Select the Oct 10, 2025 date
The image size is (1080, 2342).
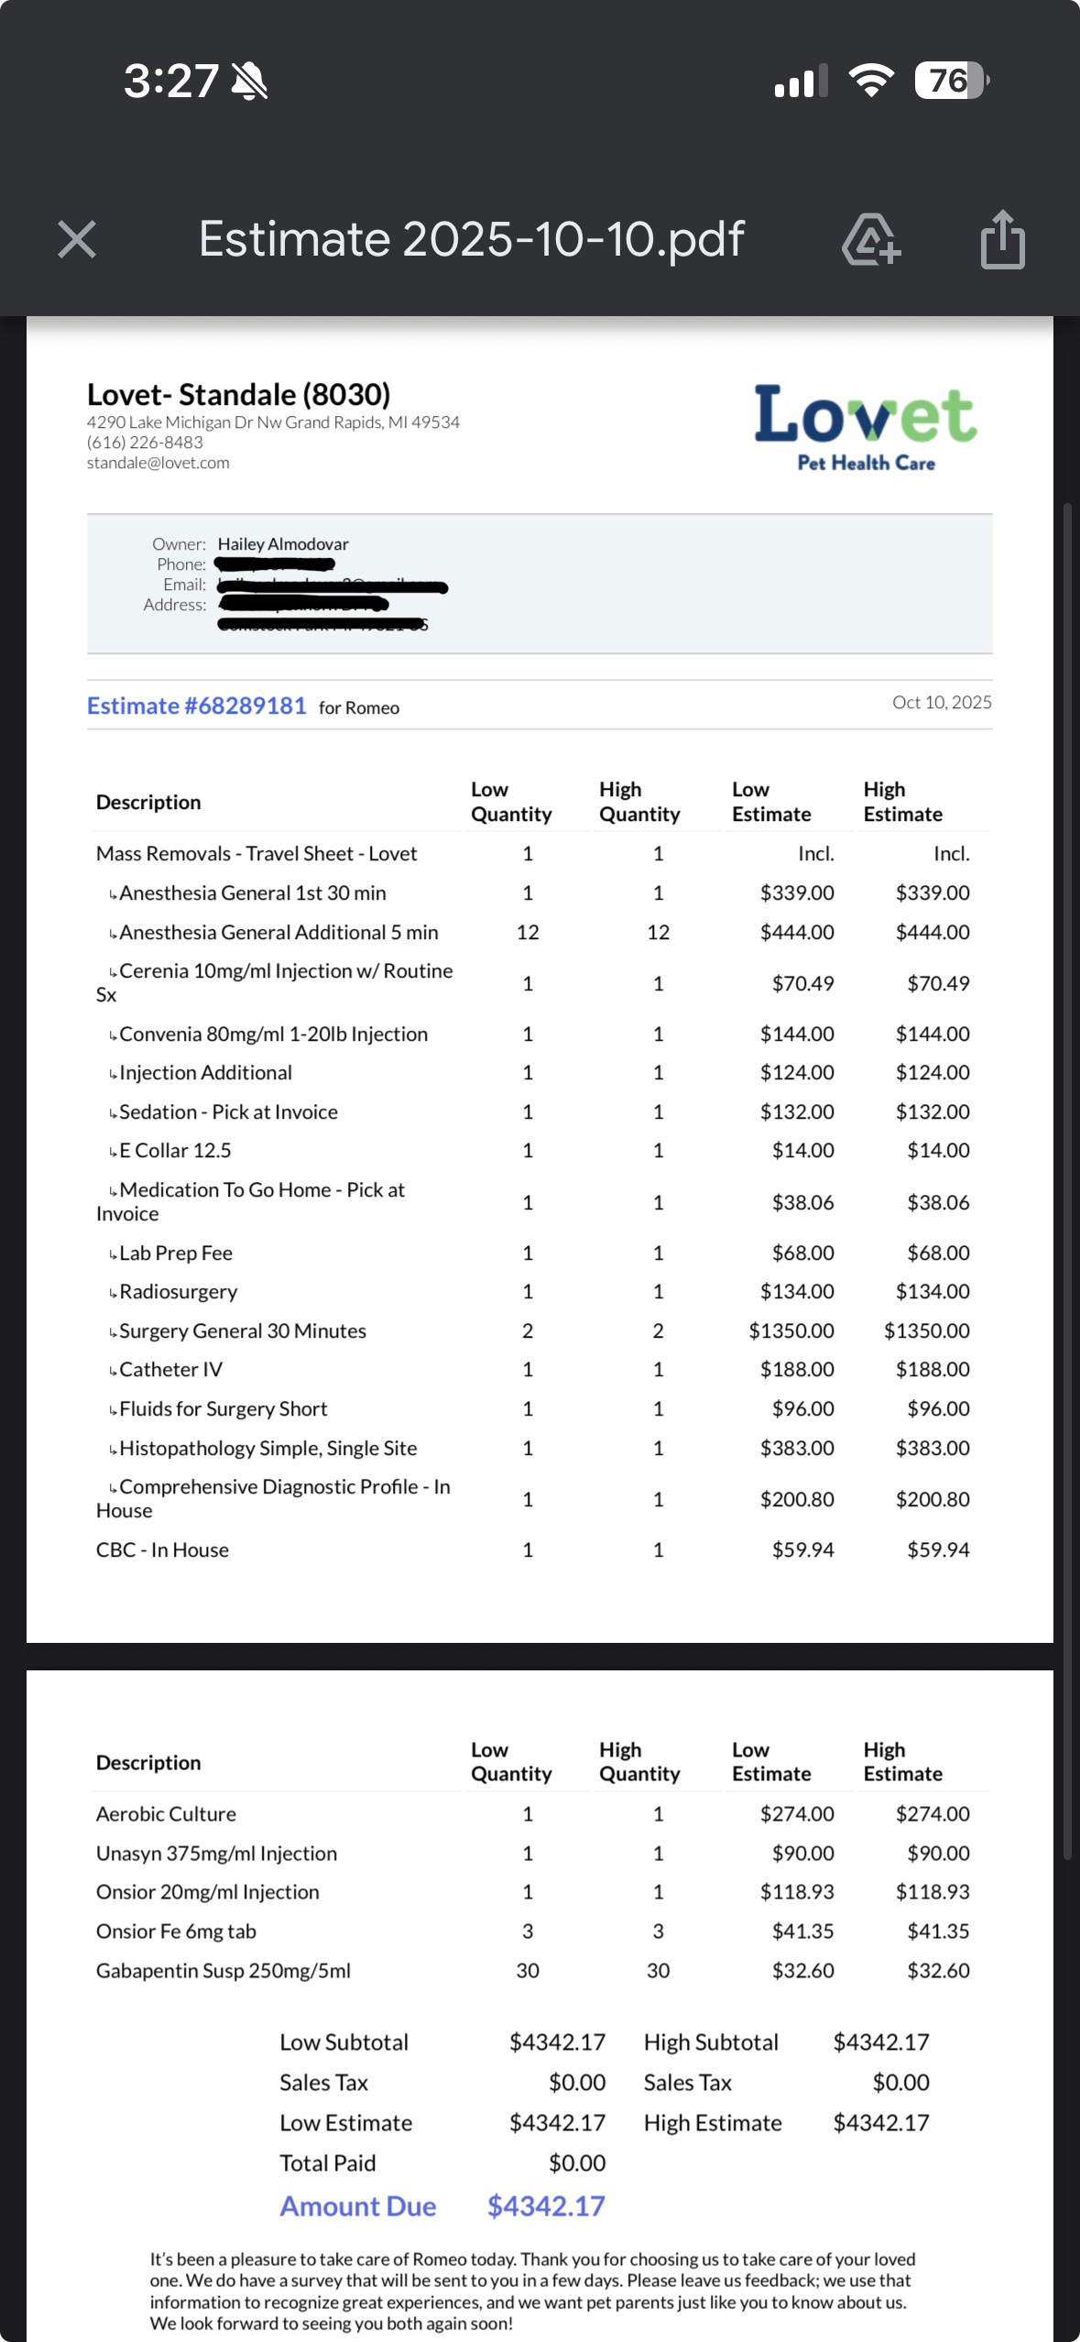tap(942, 703)
